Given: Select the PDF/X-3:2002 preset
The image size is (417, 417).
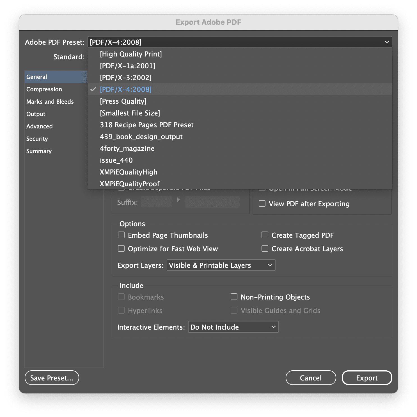Looking at the screenshot, I should tap(240, 78).
